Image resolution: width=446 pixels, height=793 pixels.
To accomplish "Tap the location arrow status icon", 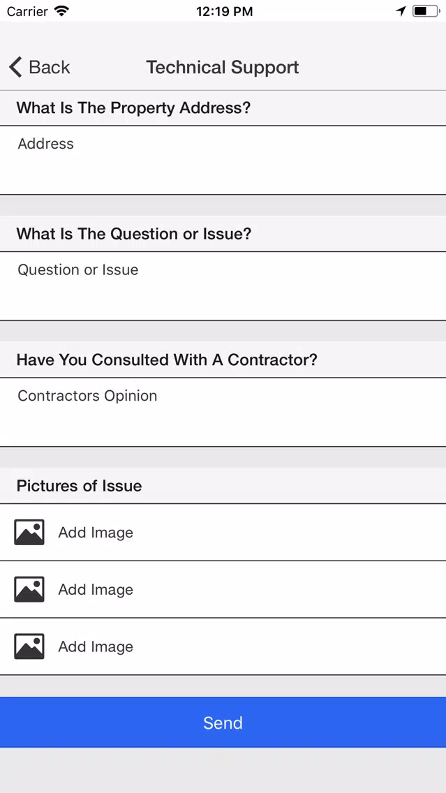I will point(401,11).
